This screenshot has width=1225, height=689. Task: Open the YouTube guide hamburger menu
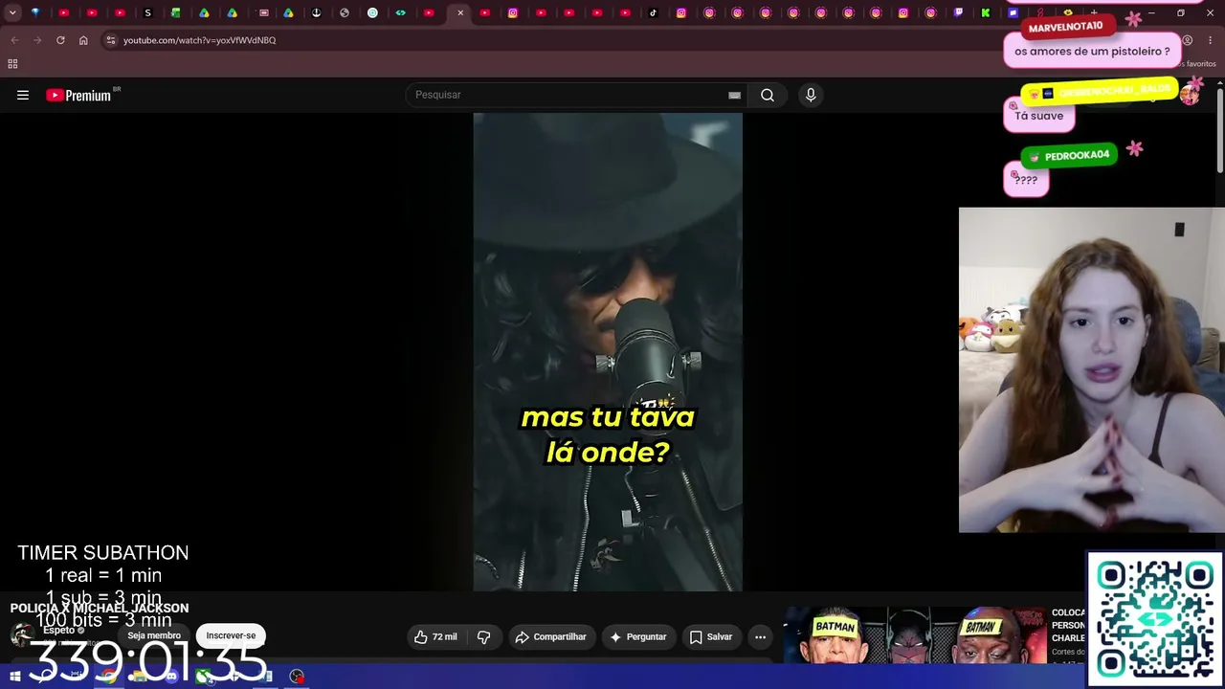click(23, 95)
